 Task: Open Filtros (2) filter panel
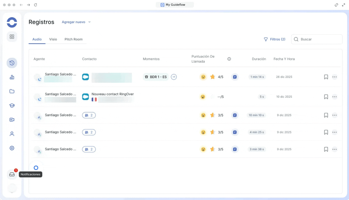274,39
